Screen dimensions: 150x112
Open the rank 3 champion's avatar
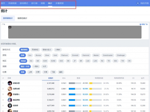click(x=10, y=94)
